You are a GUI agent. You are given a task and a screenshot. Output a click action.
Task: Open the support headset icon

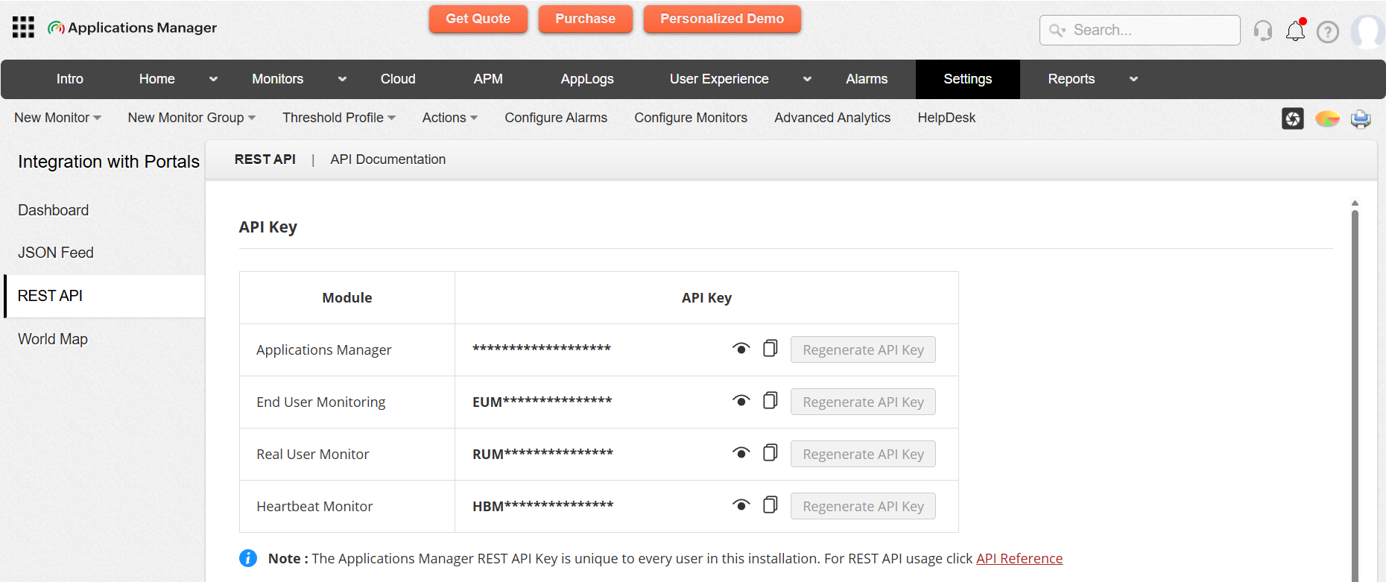click(x=1263, y=31)
